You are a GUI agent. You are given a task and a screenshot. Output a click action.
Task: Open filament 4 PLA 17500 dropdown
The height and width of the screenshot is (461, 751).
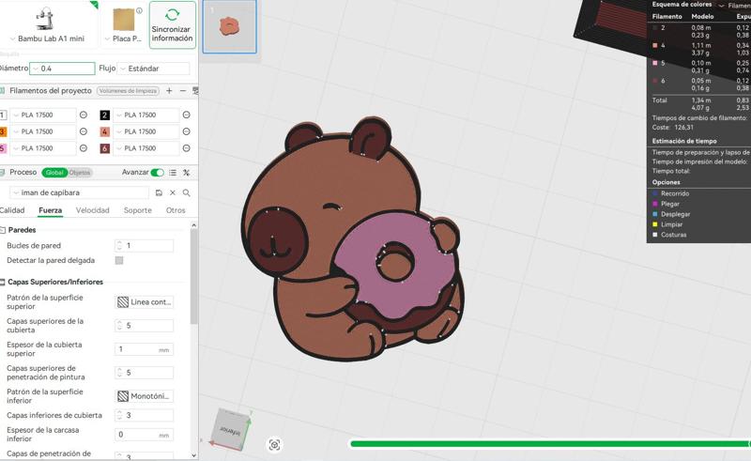click(x=146, y=131)
